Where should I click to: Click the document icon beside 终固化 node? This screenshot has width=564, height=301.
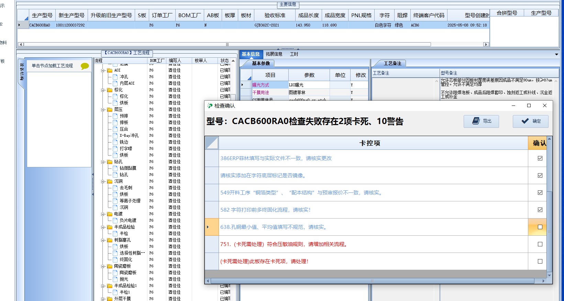pos(115,260)
